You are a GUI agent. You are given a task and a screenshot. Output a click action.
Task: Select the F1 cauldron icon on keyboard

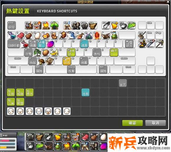[x=29, y=25]
